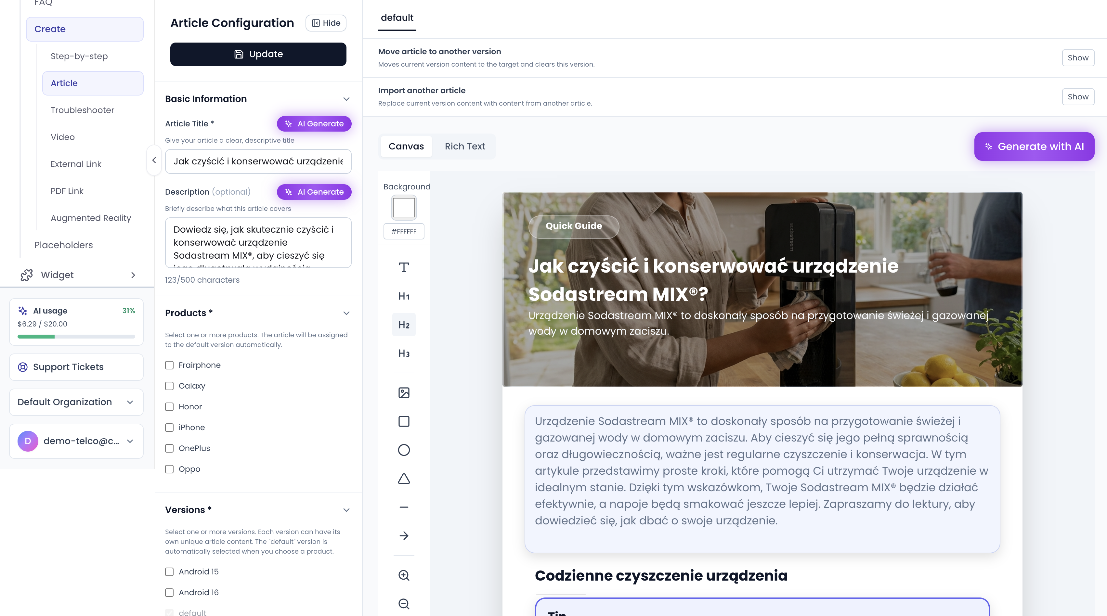Check the Fairphone product checkbox
Screen dimensions: 1107x616
pos(169,365)
